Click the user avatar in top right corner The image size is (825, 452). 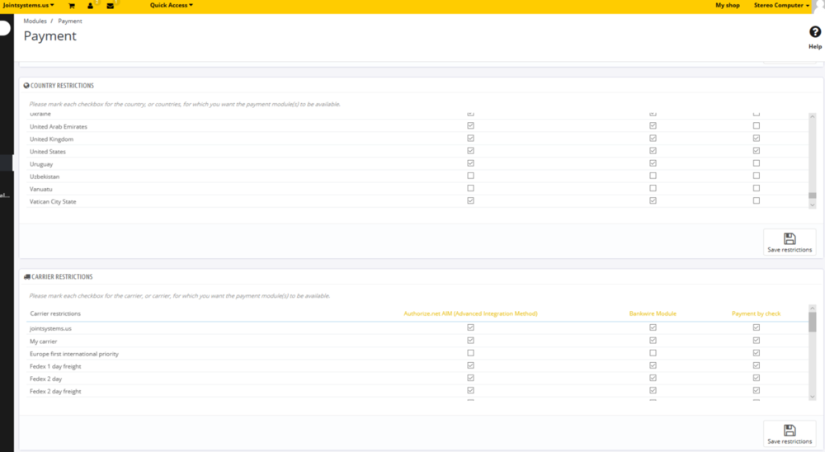(x=819, y=4)
